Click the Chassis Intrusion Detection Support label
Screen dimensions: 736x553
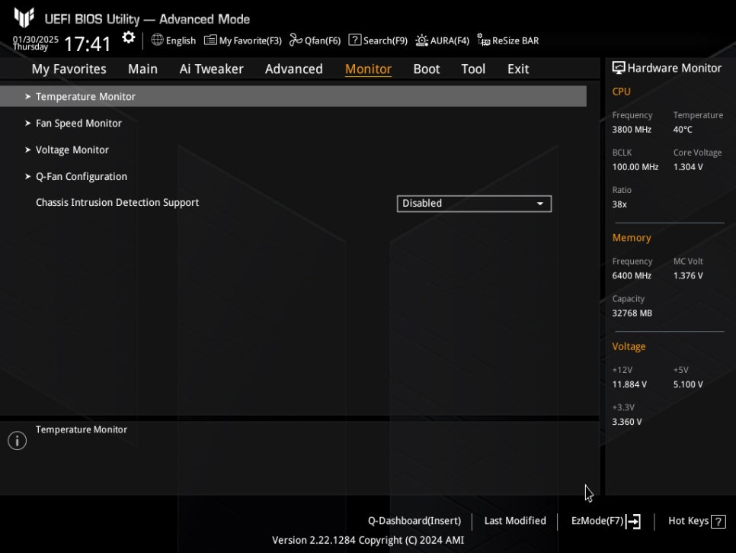tap(117, 202)
